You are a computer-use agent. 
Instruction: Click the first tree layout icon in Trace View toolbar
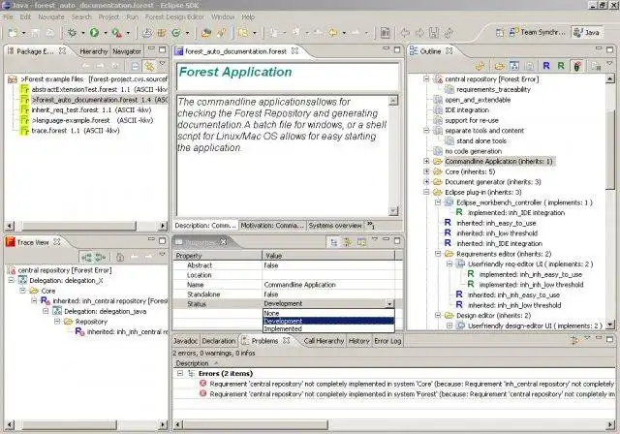(x=86, y=258)
